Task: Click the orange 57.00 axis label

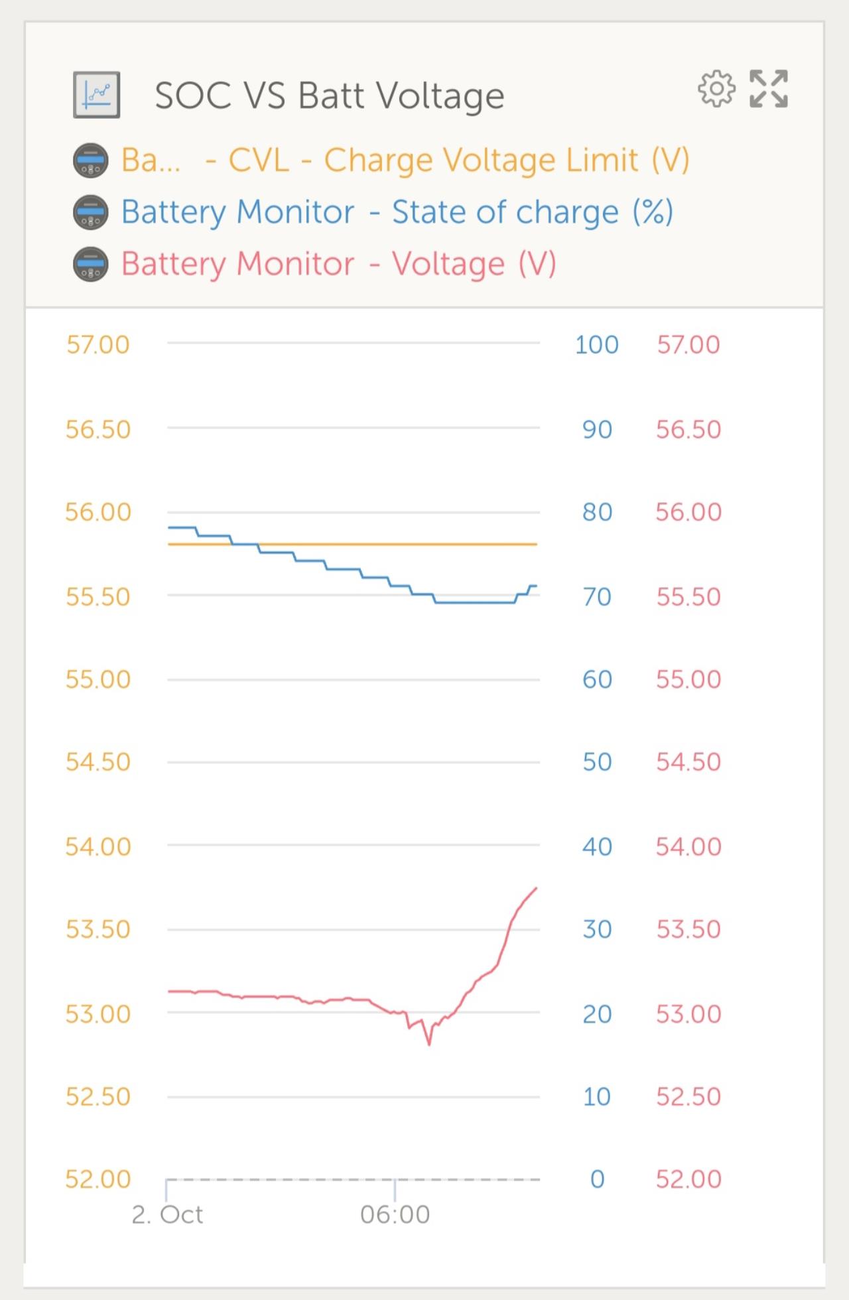Action: point(98,345)
